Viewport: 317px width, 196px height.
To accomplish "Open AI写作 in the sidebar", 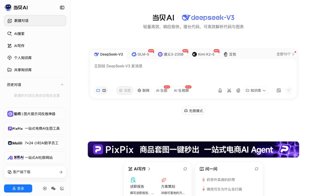I will [35, 46].
